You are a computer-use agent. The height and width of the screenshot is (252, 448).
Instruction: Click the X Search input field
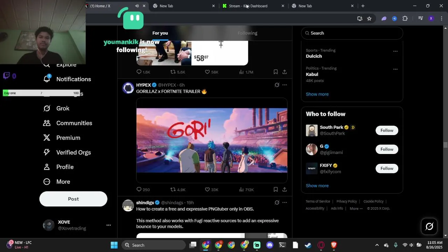(x=352, y=33)
